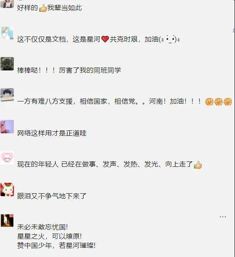Open dark avatar beside '未必未敢忘忧国' comment
Screen dimensions: 235x257
point(7,221)
